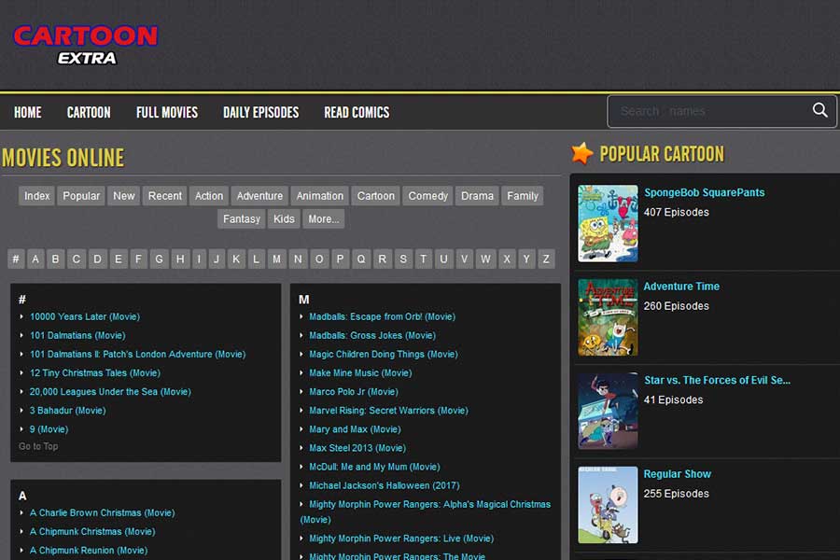Image resolution: width=840 pixels, height=560 pixels.
Task: Open Michael Jackson's Halloween (2017)
Action: coord(385,485)
